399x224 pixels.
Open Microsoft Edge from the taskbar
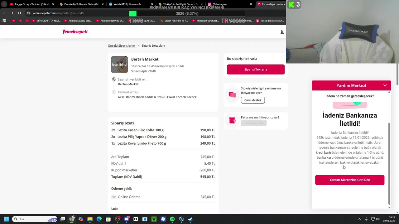click(x=99, y=219)
